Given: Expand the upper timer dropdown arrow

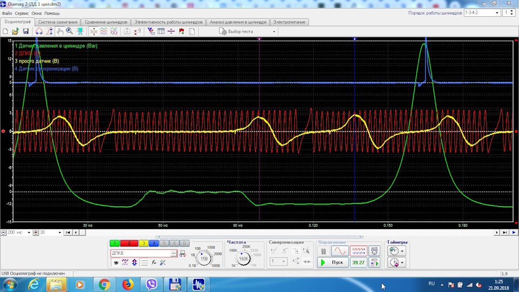Looking at the screenshot, I should [402, 251].
